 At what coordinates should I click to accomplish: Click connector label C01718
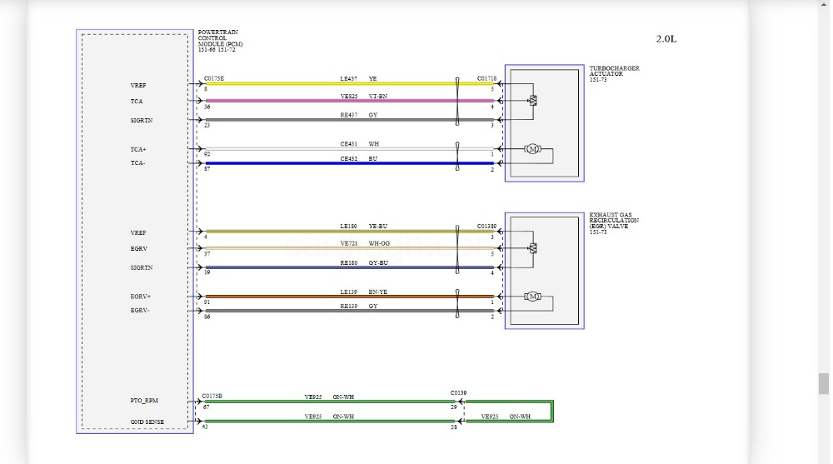click(x=486, y=78)
